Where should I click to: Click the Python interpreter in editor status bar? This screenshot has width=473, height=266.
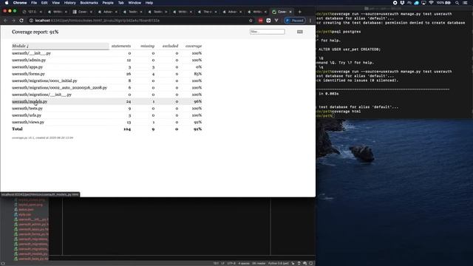click(278, 263)
